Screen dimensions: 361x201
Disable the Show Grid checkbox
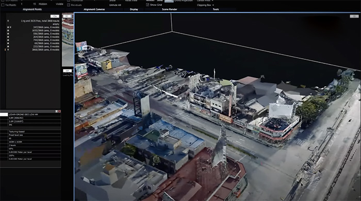point(147,5)
